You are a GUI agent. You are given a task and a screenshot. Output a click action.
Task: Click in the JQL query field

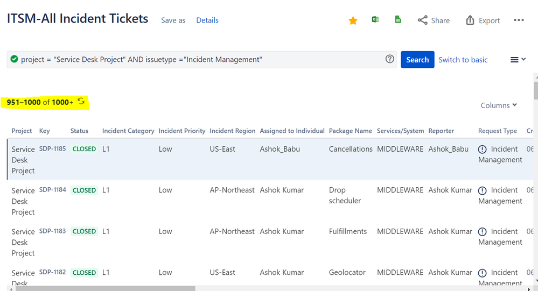point(202,60)
